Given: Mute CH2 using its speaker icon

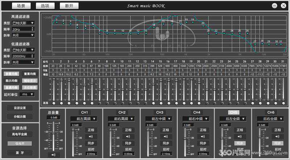Looking at the screenshot, I should click(x=127, y=137).
